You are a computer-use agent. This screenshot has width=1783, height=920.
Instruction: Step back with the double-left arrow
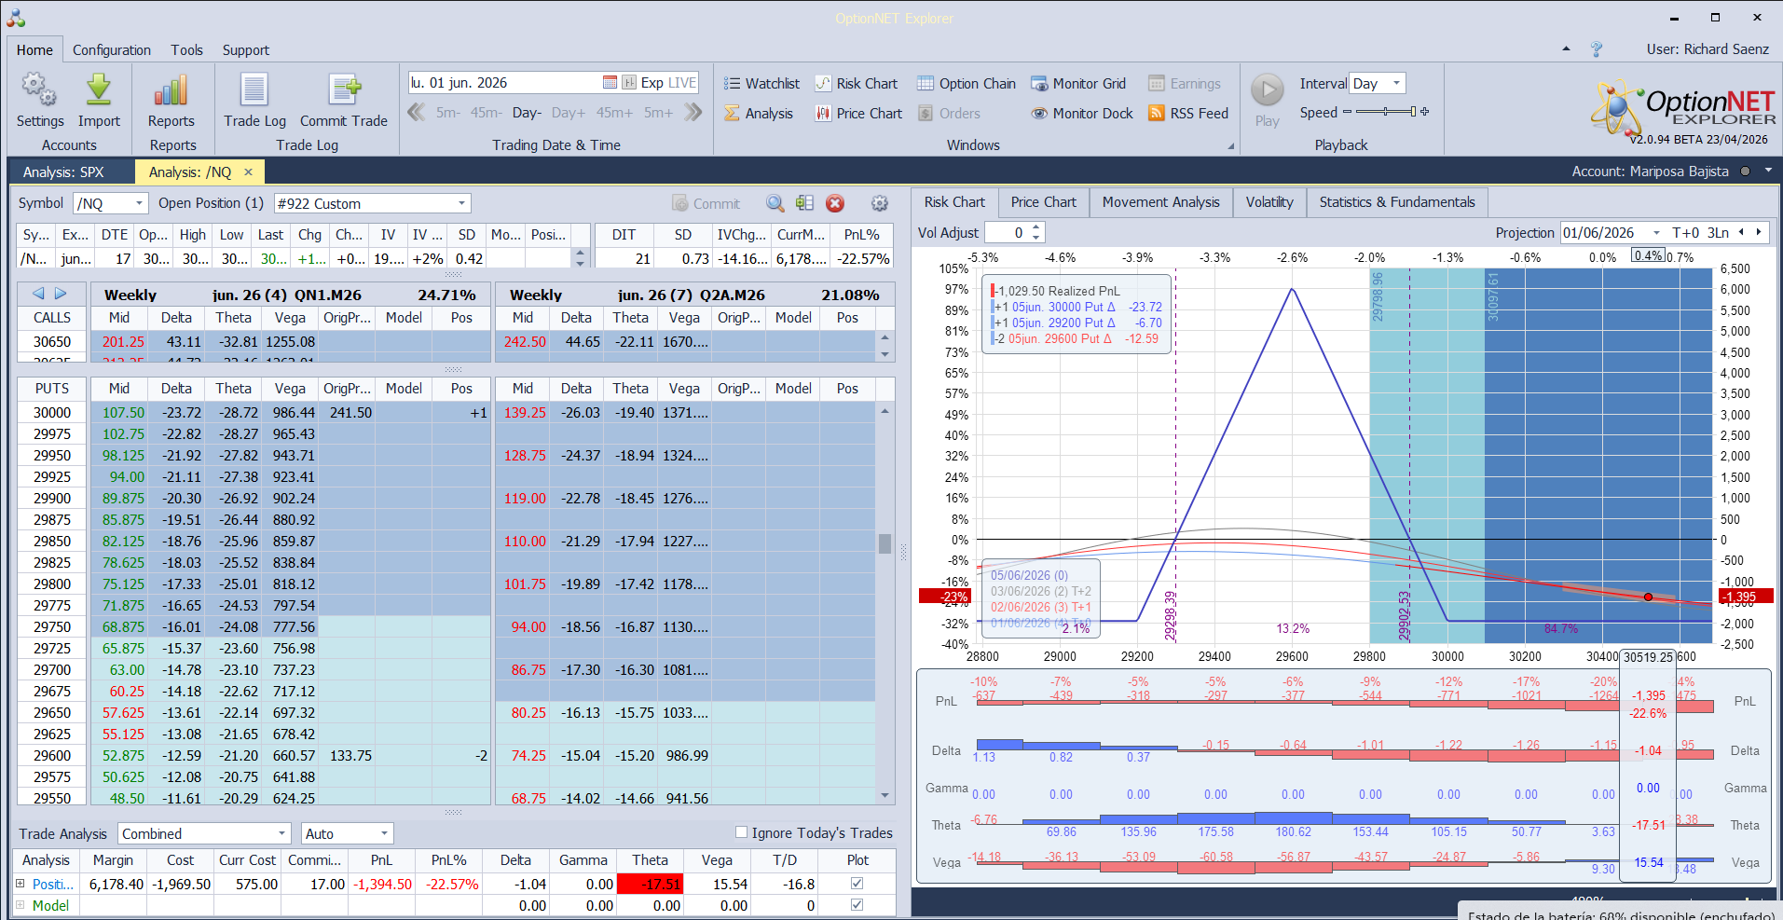(x=417, y=113)
